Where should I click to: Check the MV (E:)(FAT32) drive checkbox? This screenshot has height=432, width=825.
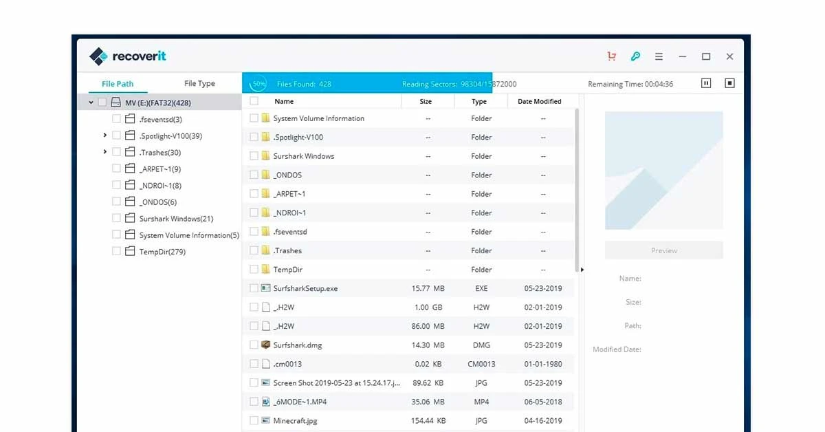(x=101, y=102)
